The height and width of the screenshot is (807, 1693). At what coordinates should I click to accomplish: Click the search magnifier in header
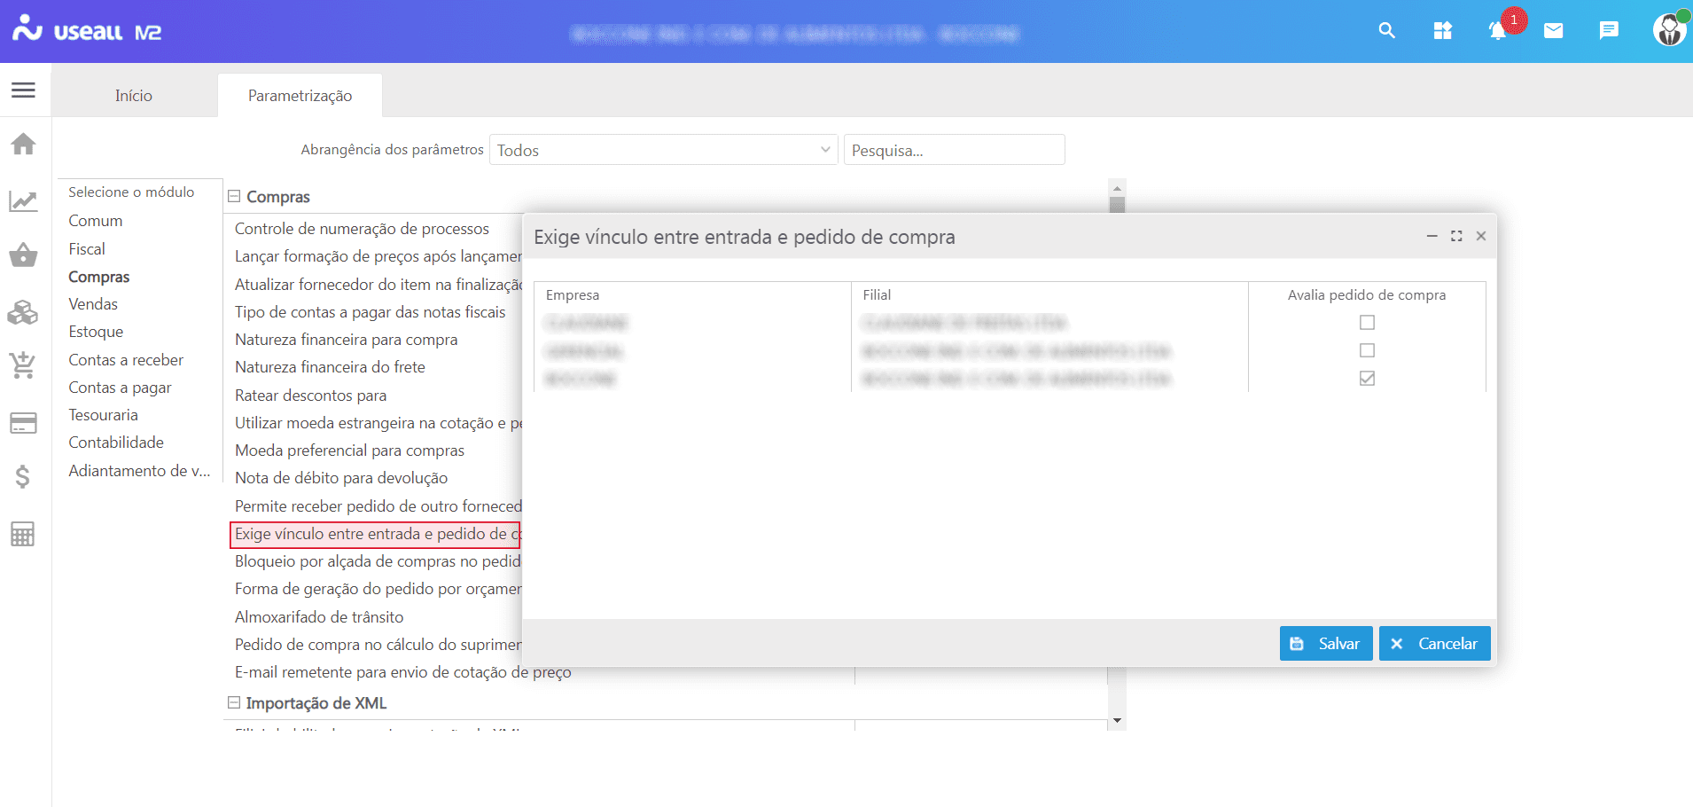(1387, 31)
